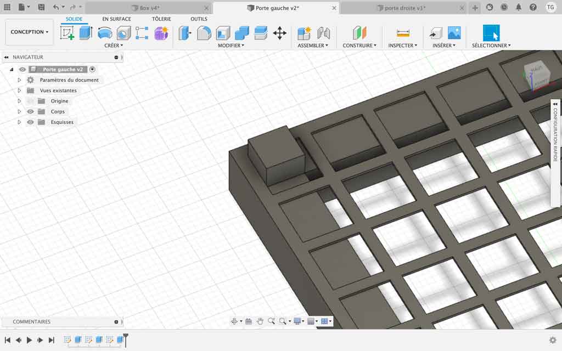Open the CRÉER dropdown menu
Image resolution: width=562 pixels, height=351 pixels.
114,46
